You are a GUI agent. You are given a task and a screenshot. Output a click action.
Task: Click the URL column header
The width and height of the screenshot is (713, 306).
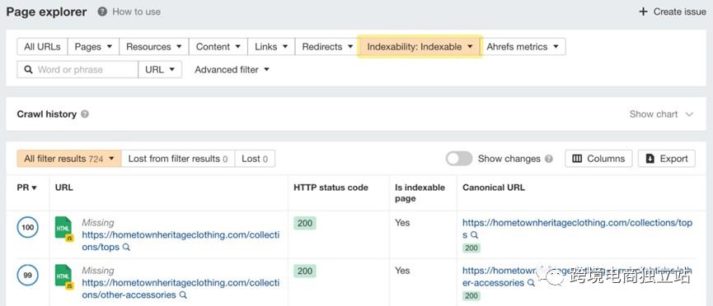pos(63,188)
